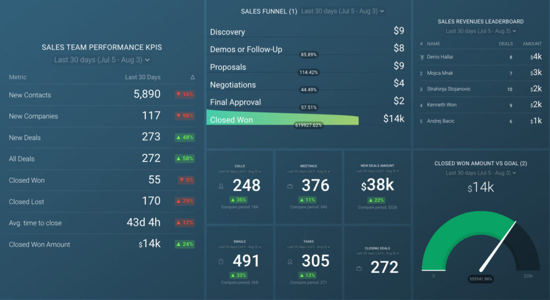Click the document icon in Emails tile
550x300 pixels.
click(222, 261)
